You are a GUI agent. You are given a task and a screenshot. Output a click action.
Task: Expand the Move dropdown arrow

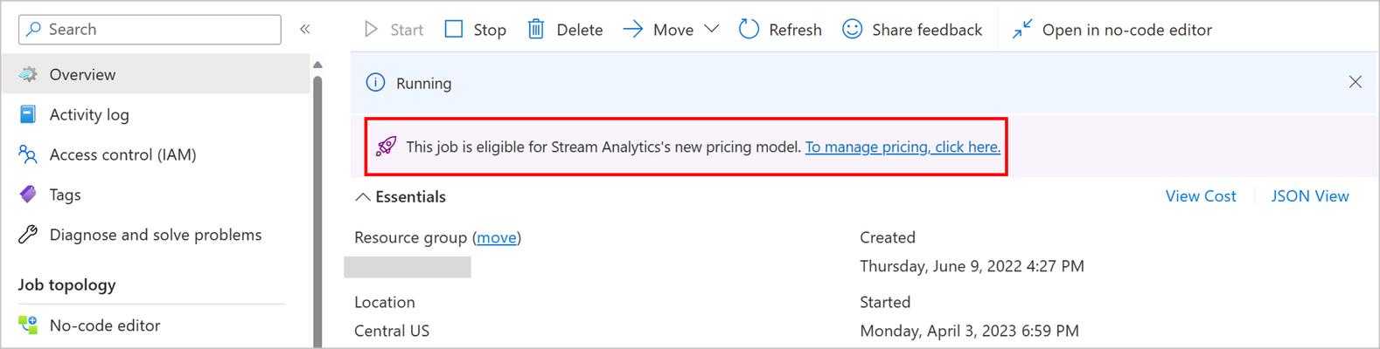pos(712,29)
